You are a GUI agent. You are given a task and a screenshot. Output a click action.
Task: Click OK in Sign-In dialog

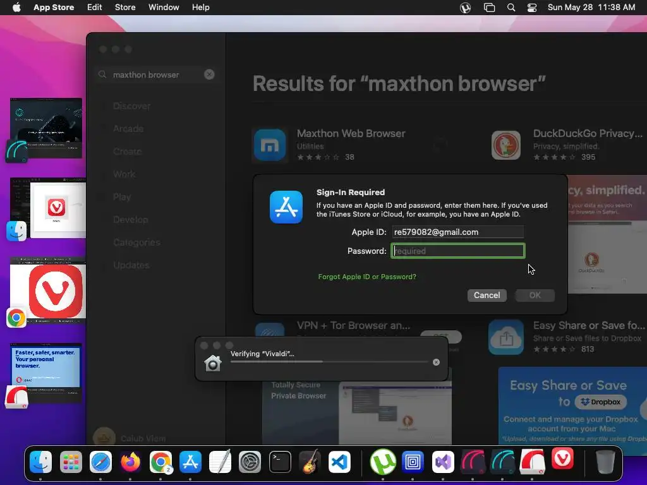535,296
